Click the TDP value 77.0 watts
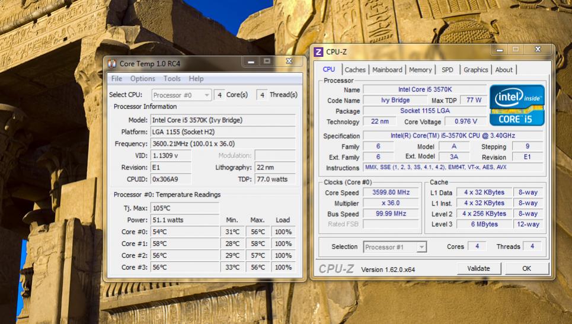 [x=275, y=179]
